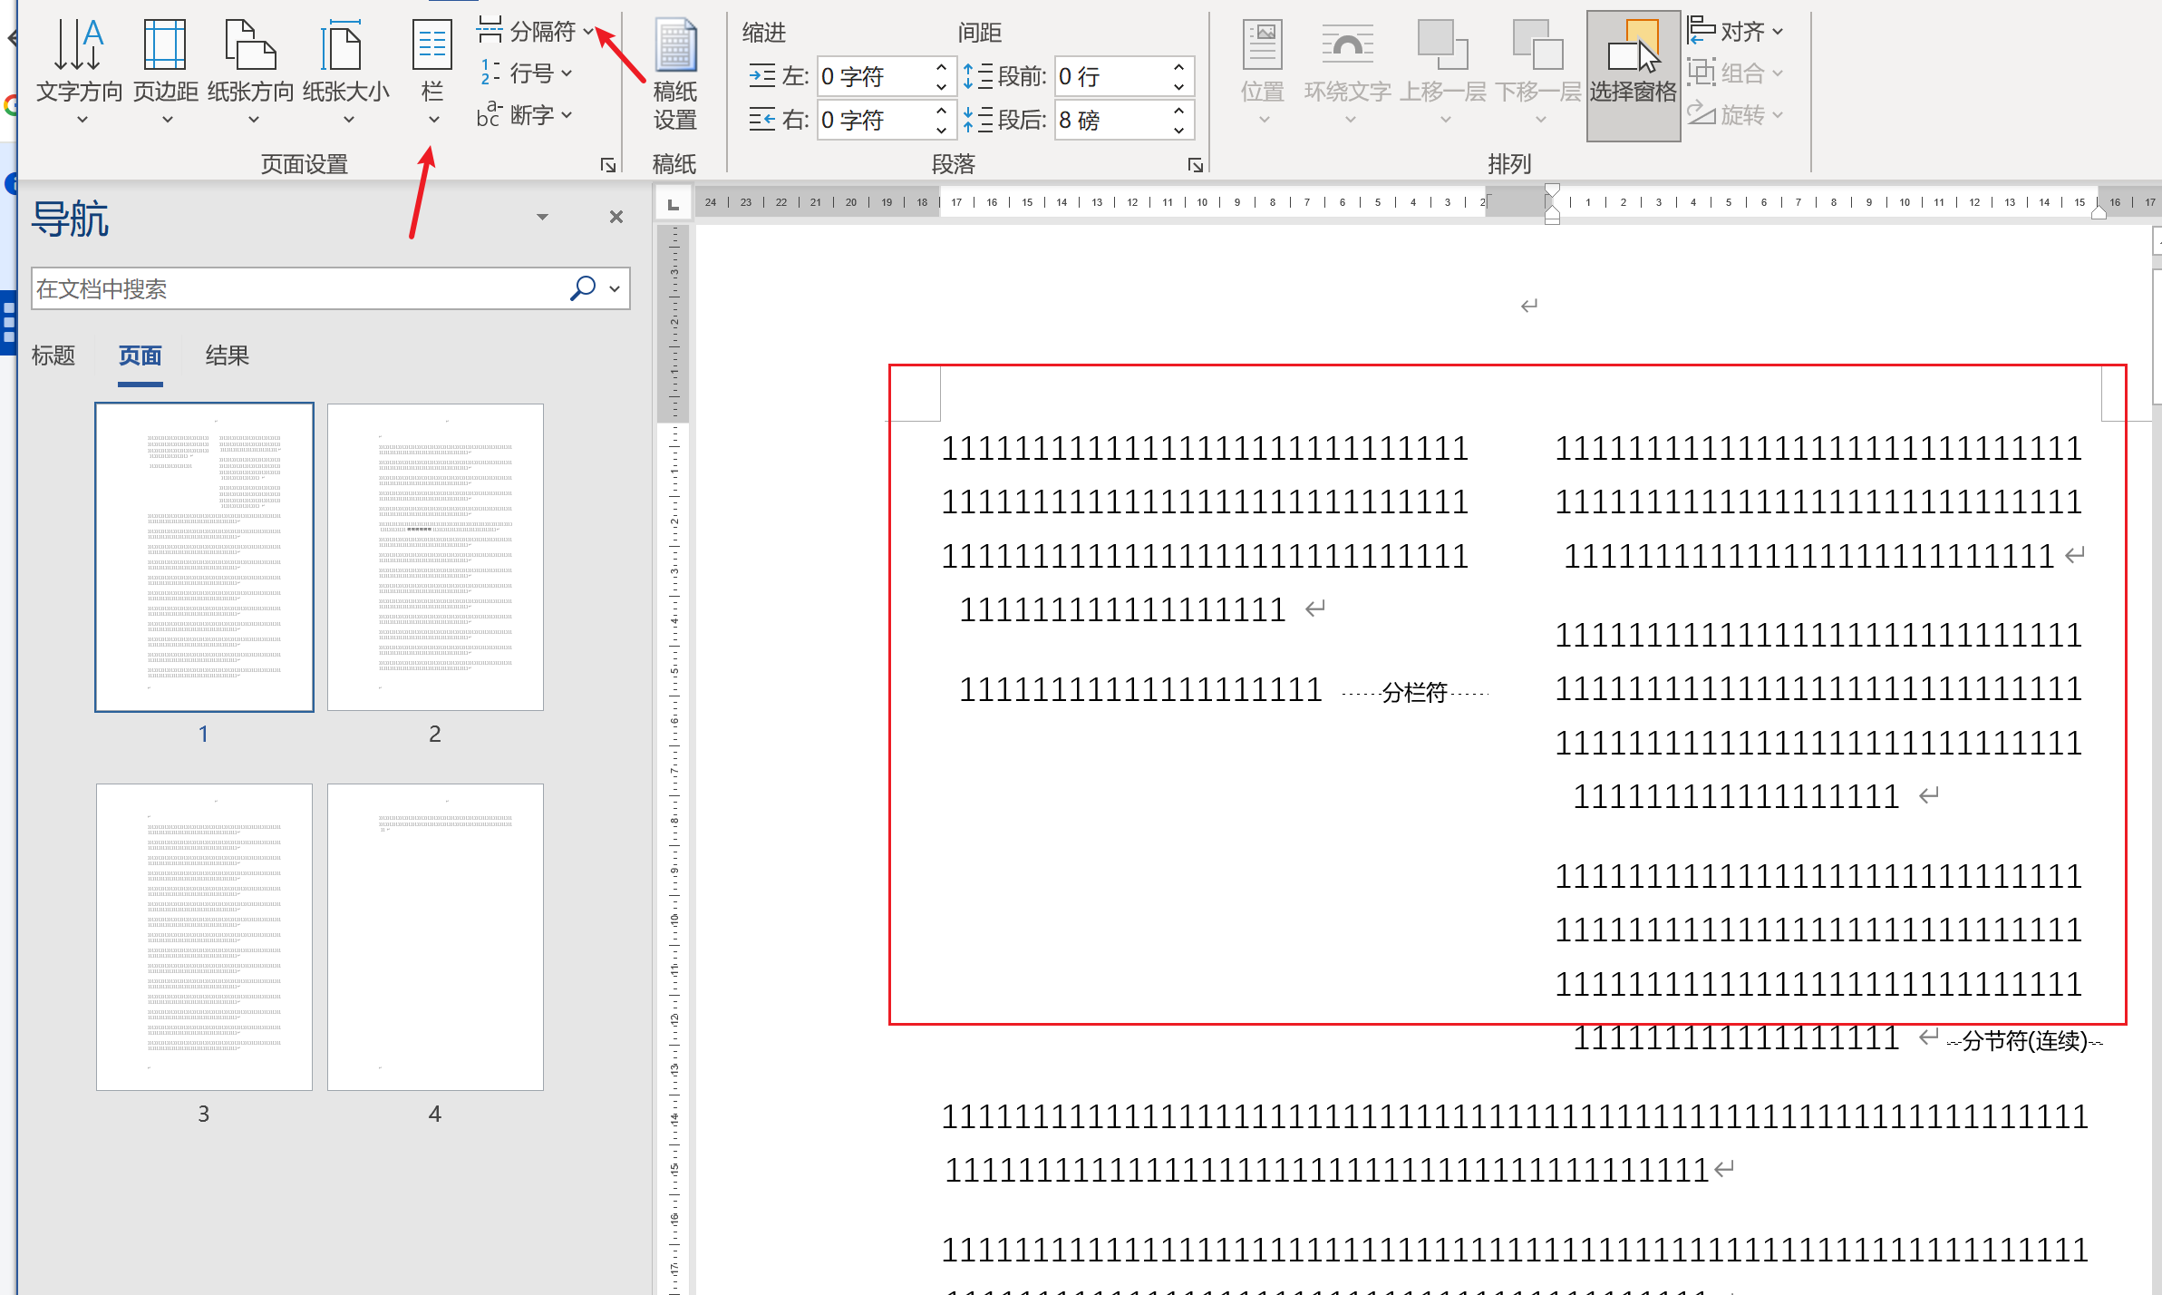Switch to the 结果 tab

pos(227,355)
